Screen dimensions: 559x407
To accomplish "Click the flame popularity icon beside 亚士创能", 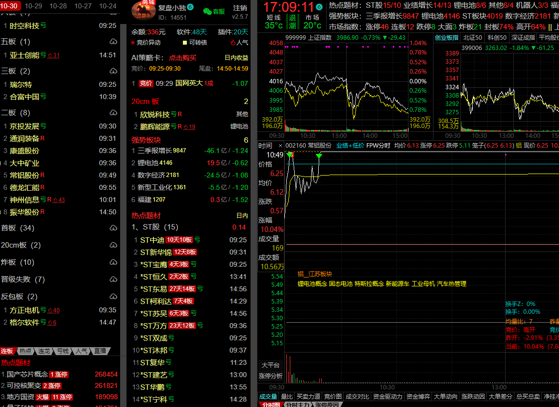I will (50, 55).
